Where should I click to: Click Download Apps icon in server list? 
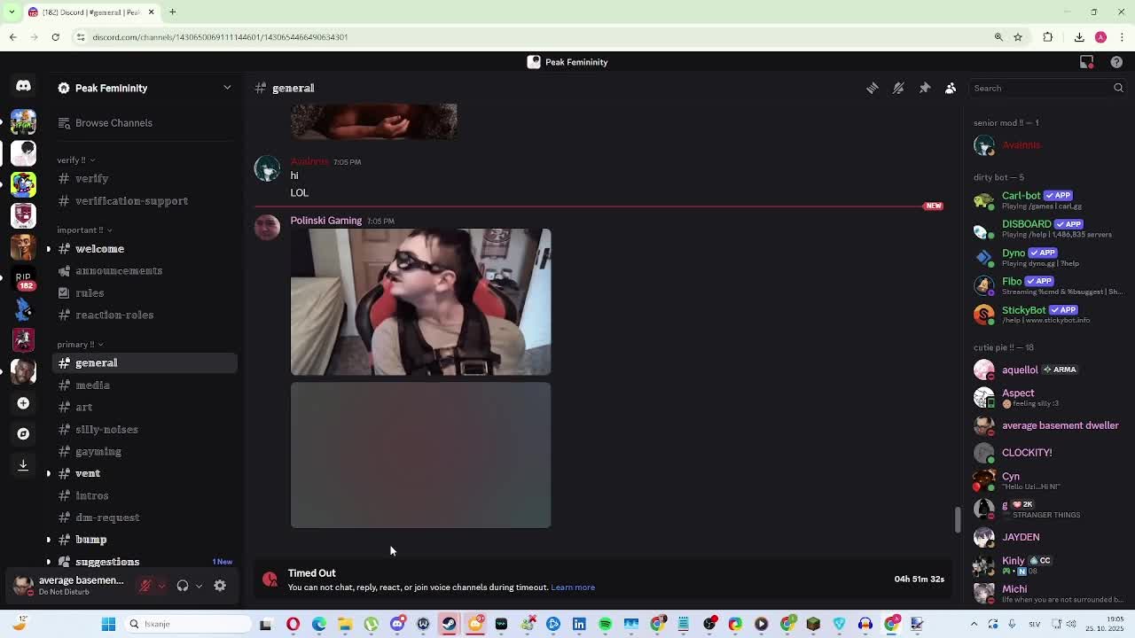23,464
